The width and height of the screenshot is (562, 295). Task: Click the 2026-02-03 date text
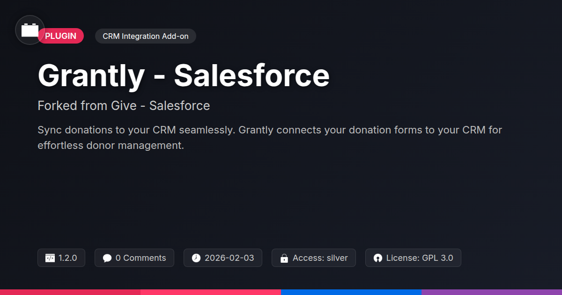[229, 258]
